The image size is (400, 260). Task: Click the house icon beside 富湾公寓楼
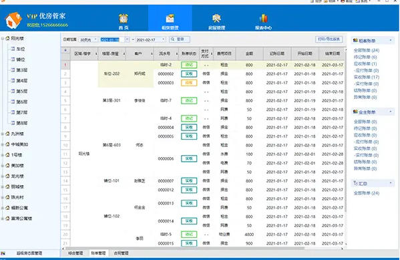(7, 219)
